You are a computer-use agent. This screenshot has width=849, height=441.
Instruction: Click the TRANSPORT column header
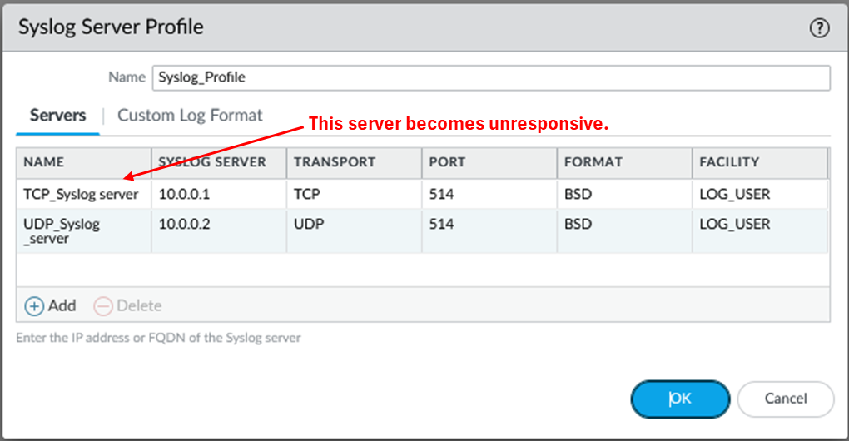[335, 162]
